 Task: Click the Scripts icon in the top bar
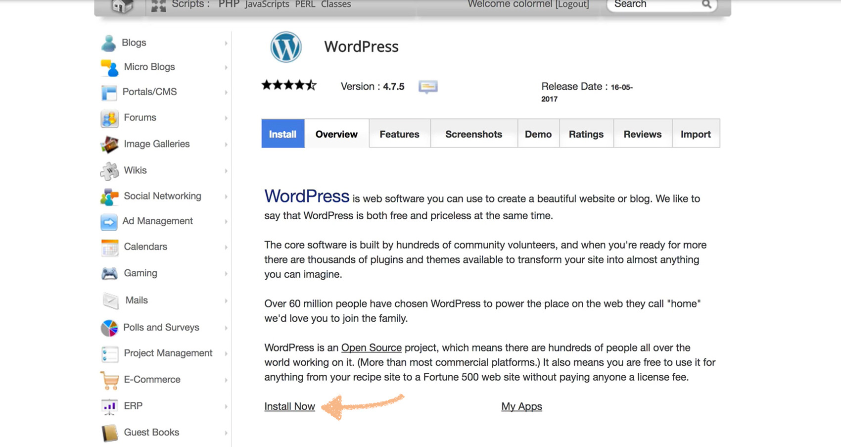pos(158,6)
